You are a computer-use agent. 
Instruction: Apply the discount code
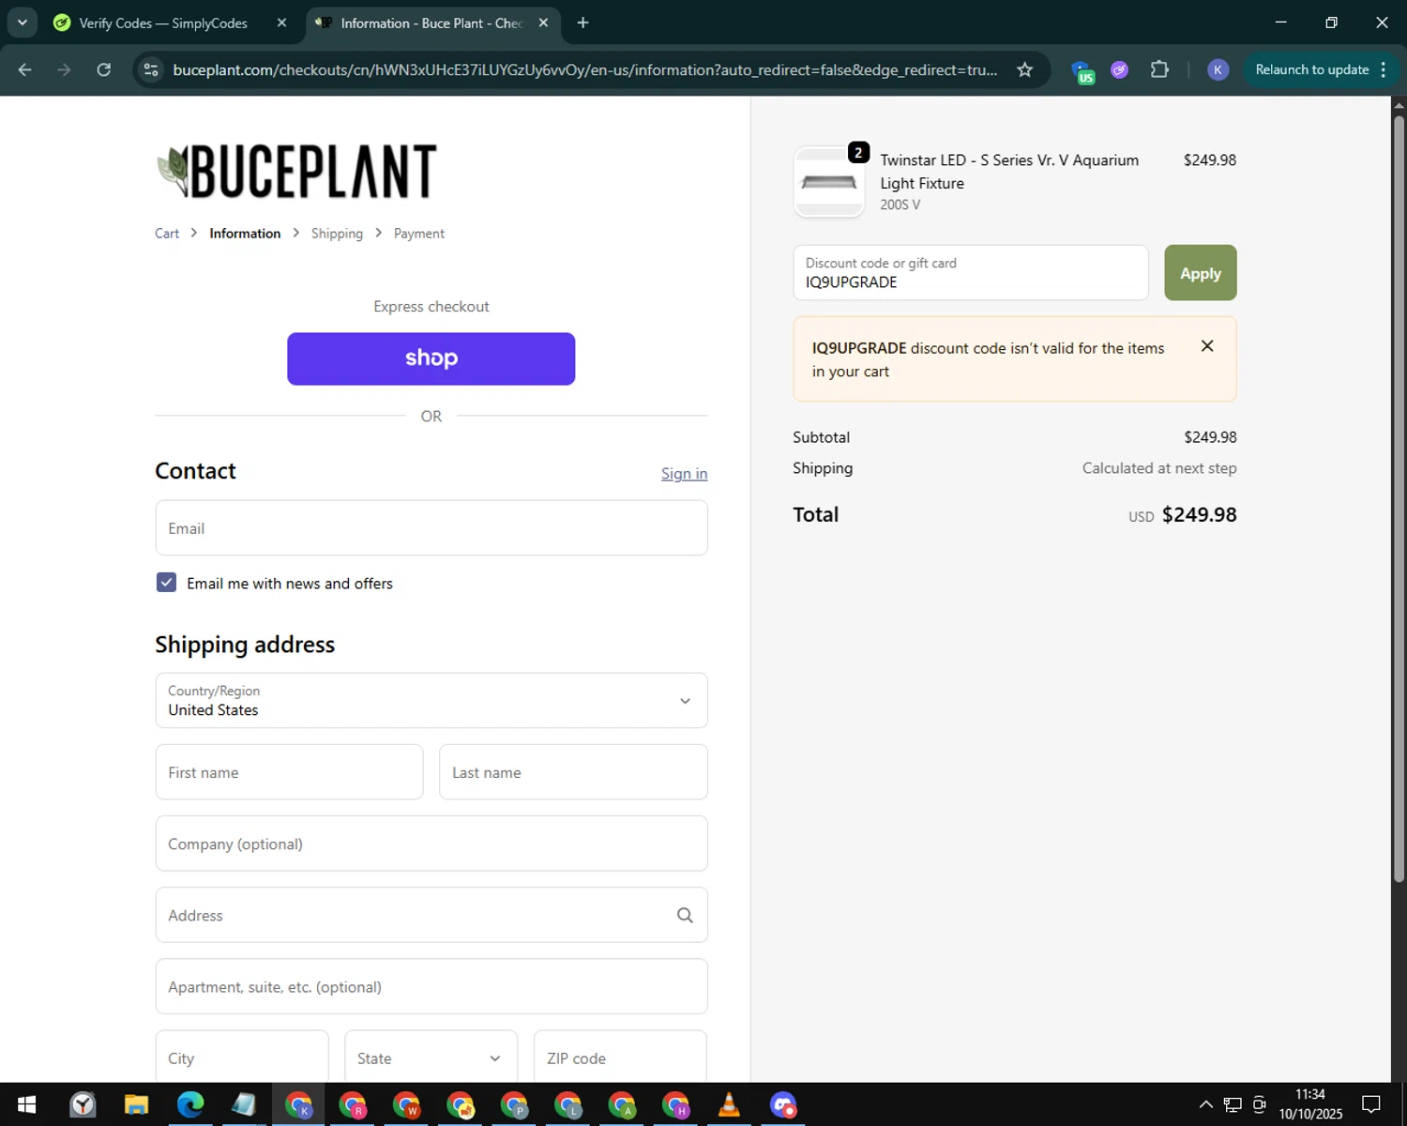point(1201,273)
